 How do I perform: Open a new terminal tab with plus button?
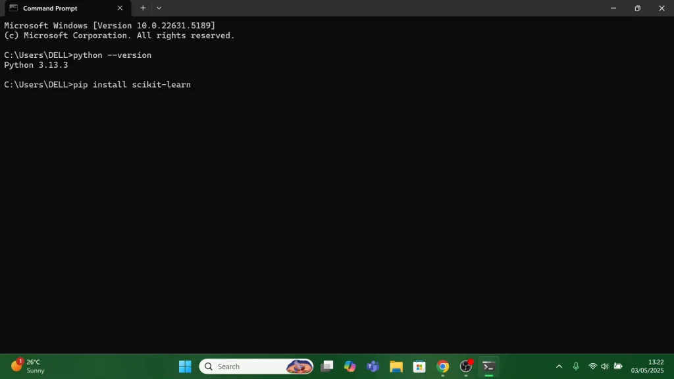143,8
